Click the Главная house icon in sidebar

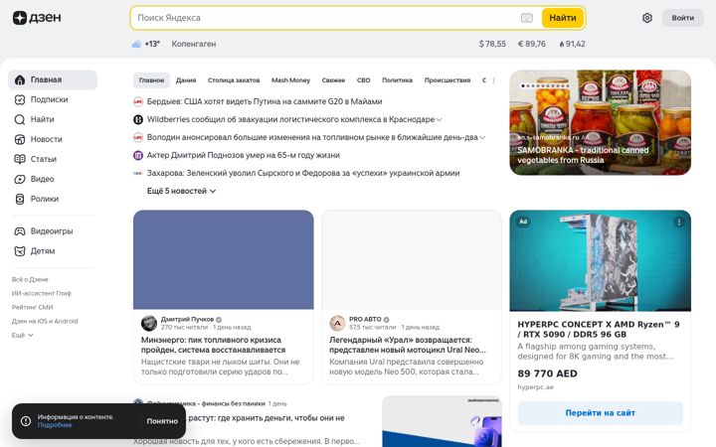click(x=20, y=79)
